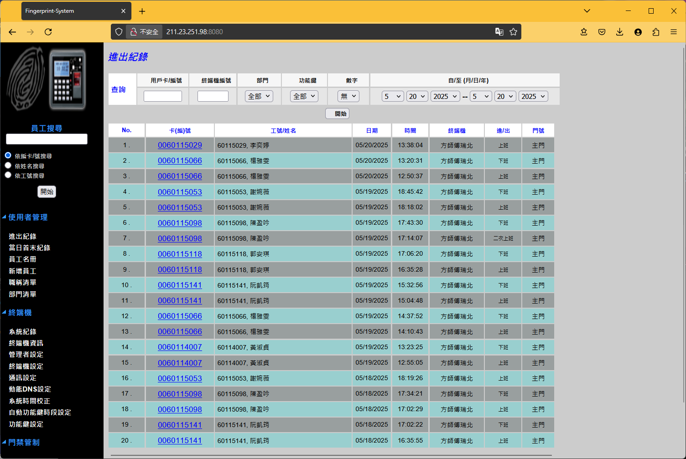Open 員工名冊 menu item
Image resolution: width=686 pixels, height=459 pixels.
tap(23, 259)
